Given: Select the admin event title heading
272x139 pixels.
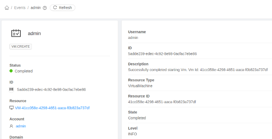Looking at the screenshot, I should (x=34, y=33).
